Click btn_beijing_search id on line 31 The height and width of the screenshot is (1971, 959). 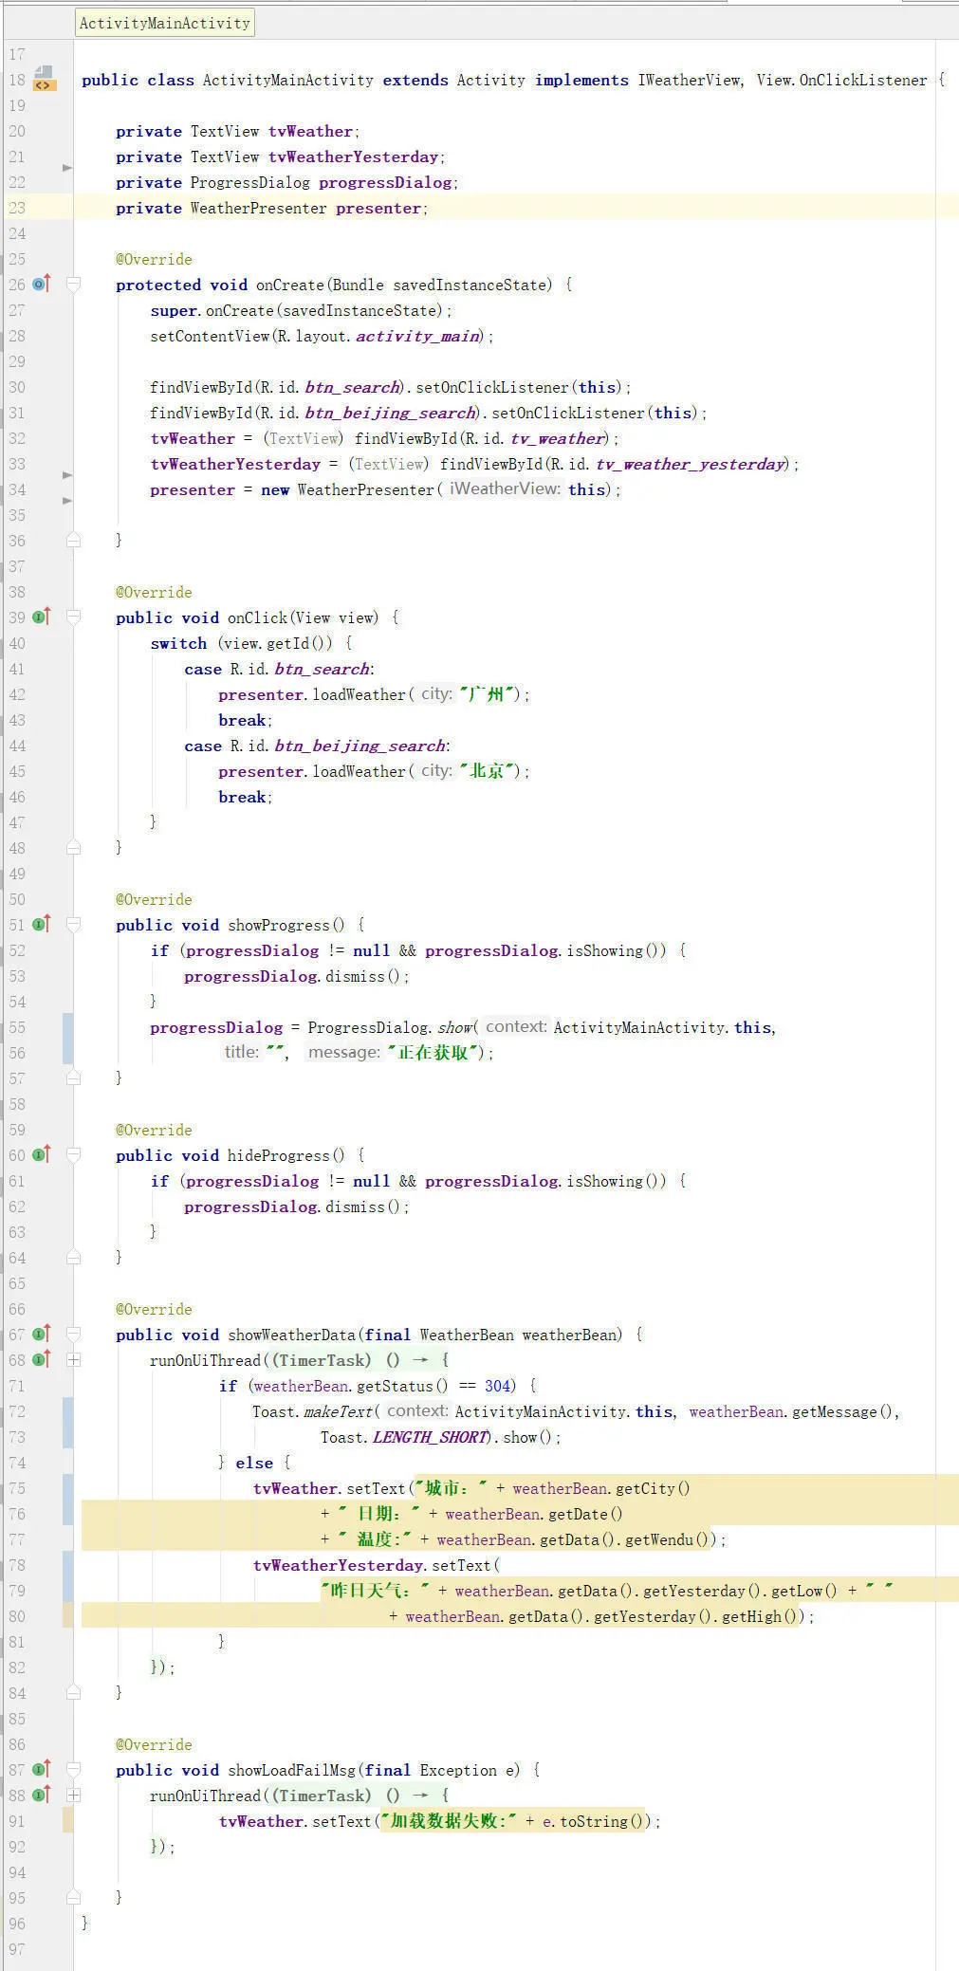pos(390,413)
